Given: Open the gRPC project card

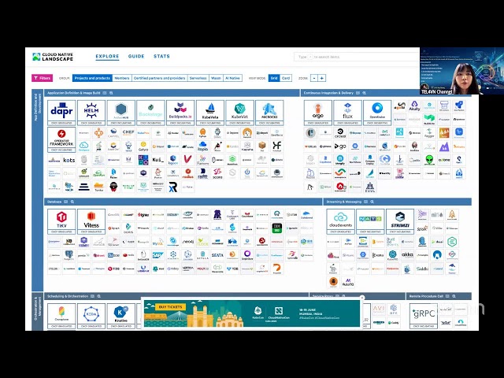Looking at the screenshot, I should pyautogui.click(x=424, y=316).
